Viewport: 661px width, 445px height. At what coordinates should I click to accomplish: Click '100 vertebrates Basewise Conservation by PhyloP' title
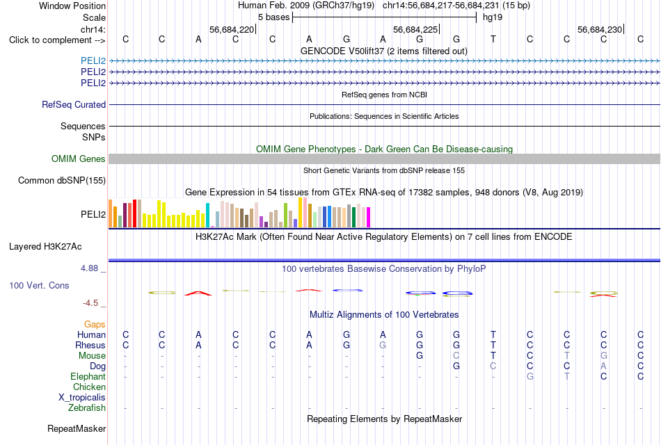pyautogui.click(x=384, y=269)
